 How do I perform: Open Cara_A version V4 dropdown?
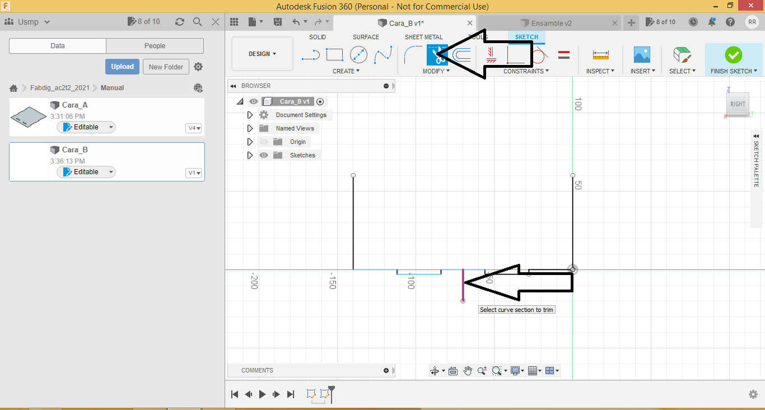194,128
